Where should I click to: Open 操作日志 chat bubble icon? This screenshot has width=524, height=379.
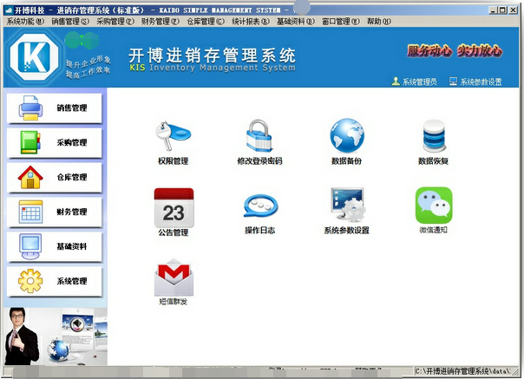(x=260, y=206)
